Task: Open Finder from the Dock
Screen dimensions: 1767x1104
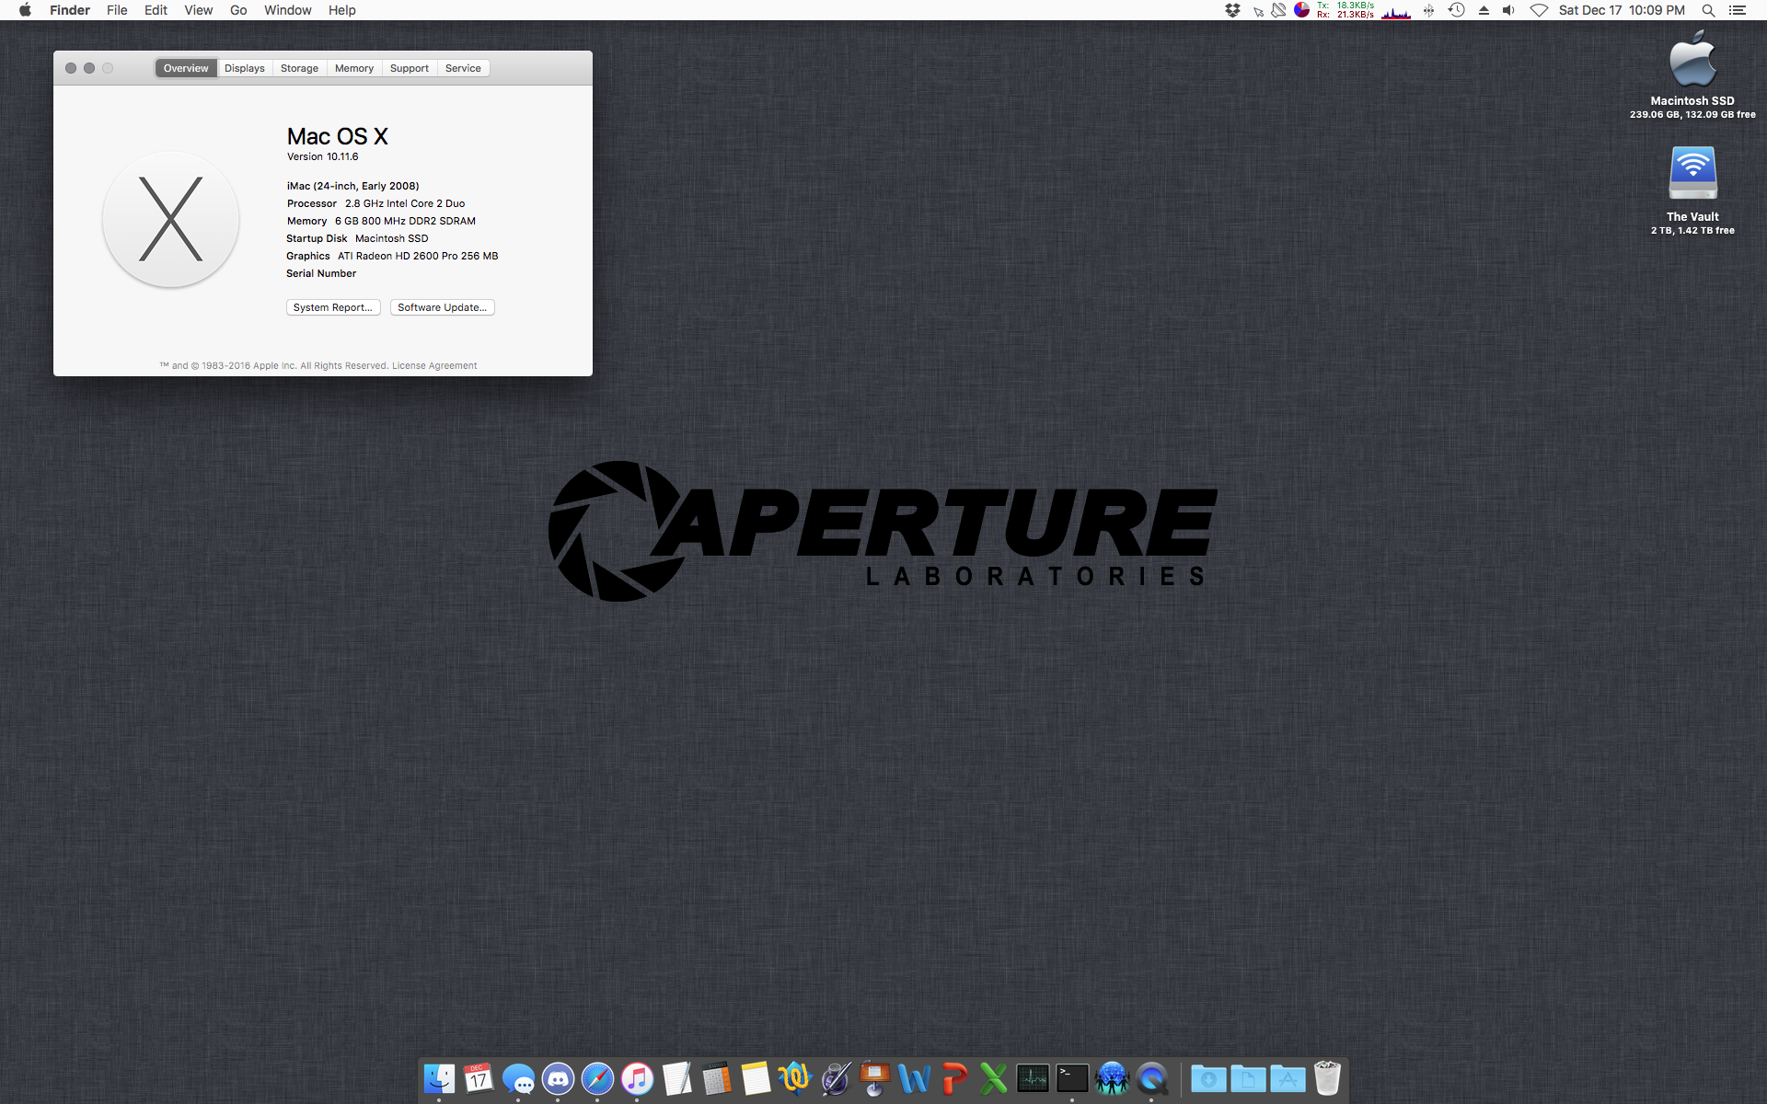Action: tap(439, 1078)
